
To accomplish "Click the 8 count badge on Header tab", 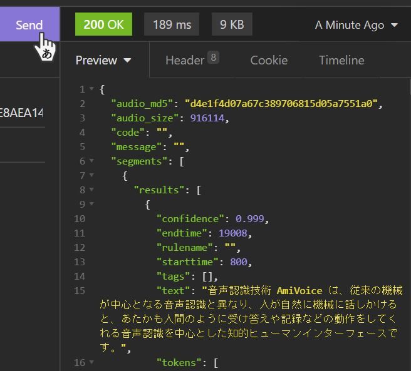I will (214, 58).
